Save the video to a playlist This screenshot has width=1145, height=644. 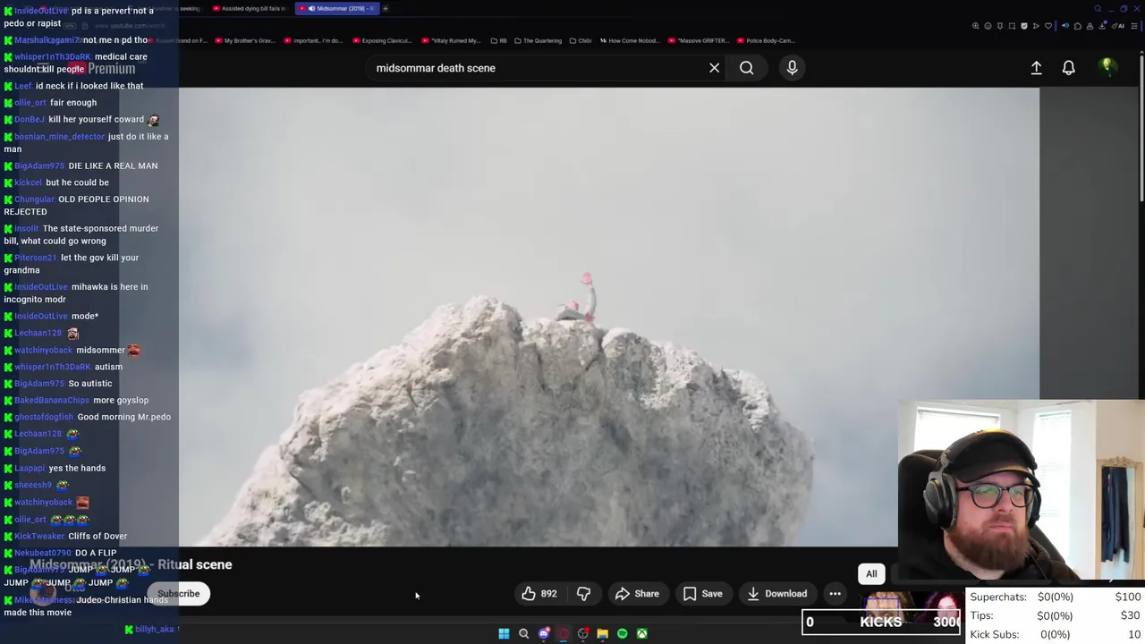coord(702,594)
